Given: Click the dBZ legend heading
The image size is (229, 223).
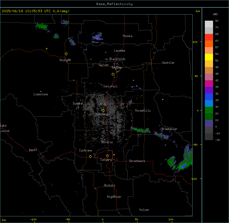Looking at the screenshot, I should pos(215,14).
